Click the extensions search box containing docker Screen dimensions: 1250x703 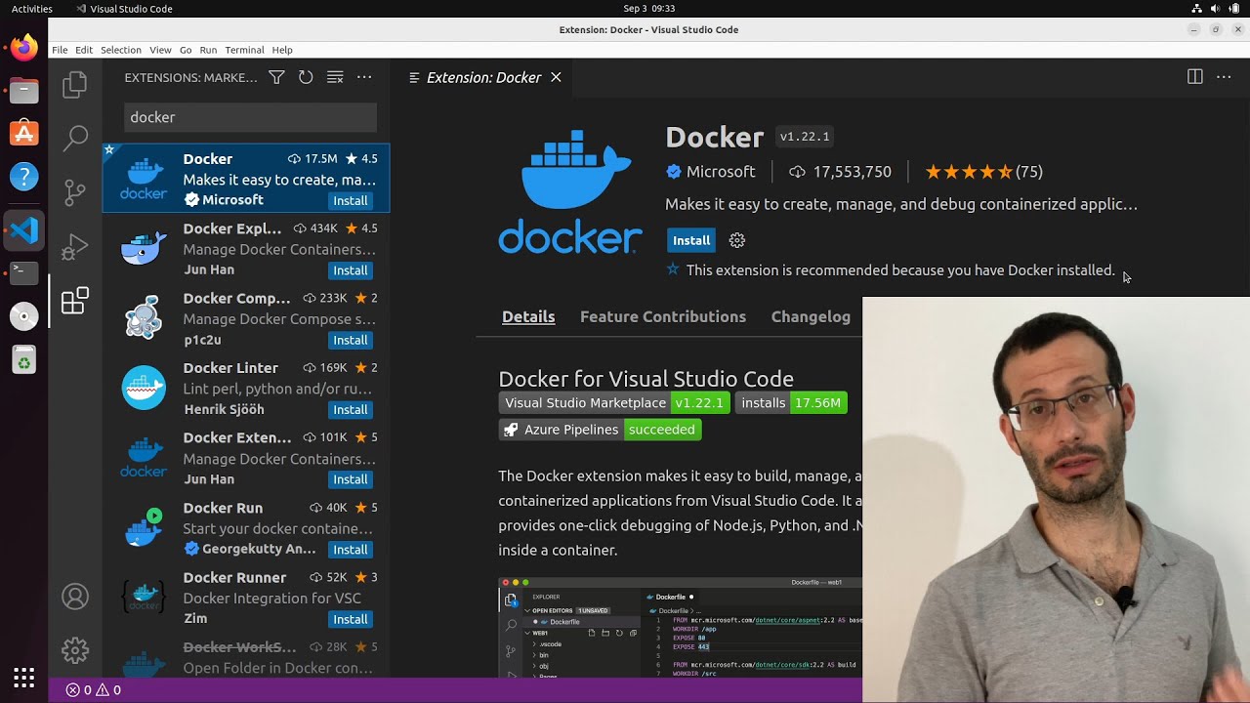click(x=250, y=117)
